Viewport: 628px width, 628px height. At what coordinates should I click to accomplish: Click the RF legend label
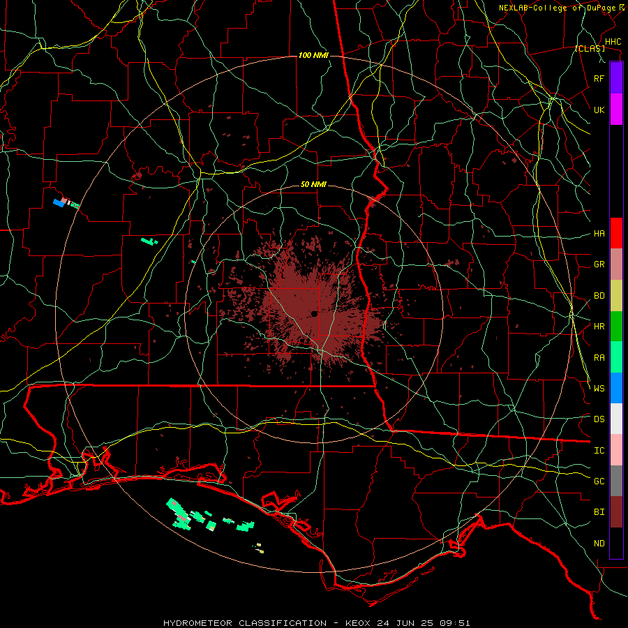[599, 78]
